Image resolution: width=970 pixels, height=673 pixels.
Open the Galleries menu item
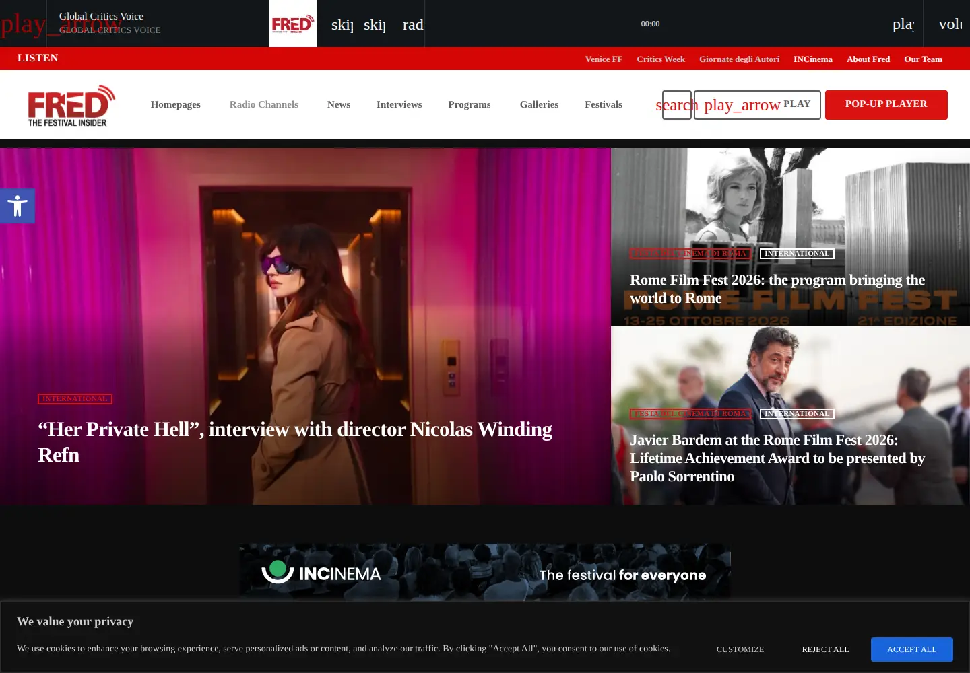[539, 104]
